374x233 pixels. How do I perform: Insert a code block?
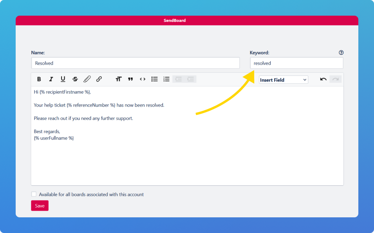(x=142, y=79)
